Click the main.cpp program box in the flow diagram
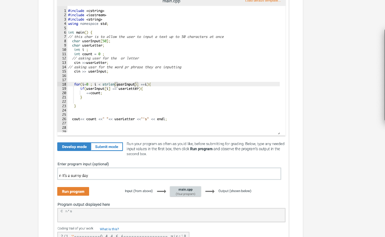The width and height of the screenshot is (385, 237). point(185,192)
